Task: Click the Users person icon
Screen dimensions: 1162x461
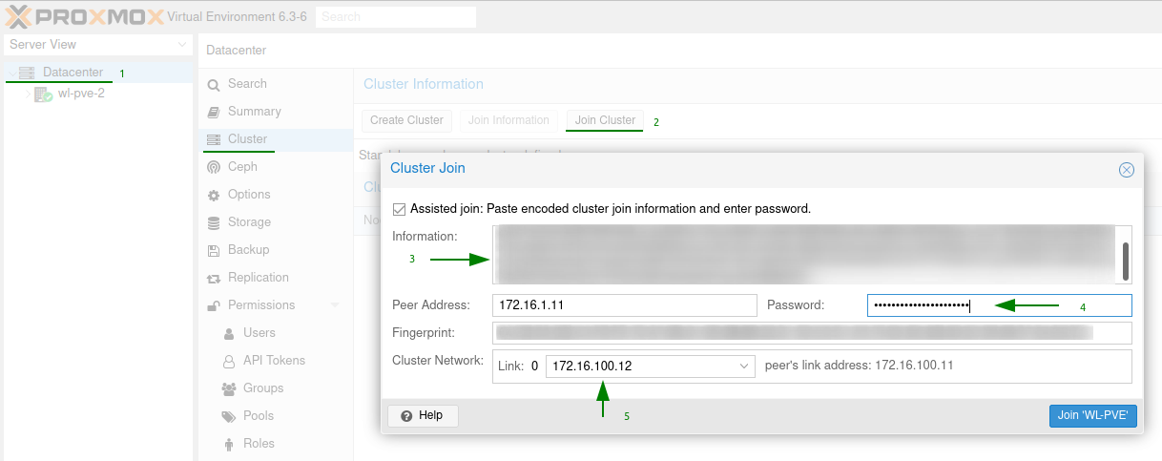Action: click(228, 333)
